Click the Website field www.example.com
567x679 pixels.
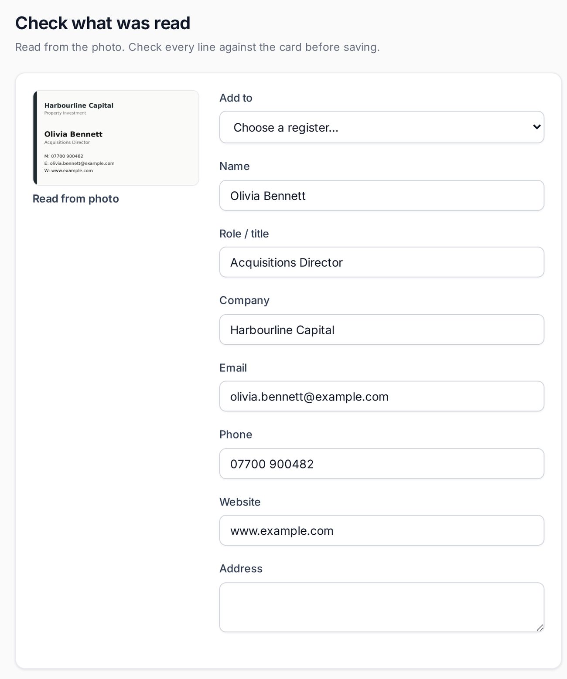tap(382, 530)
